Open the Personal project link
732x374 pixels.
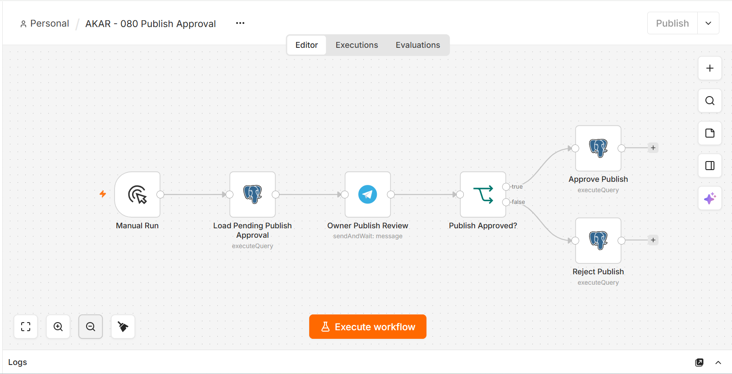click(x=45, y=23)
